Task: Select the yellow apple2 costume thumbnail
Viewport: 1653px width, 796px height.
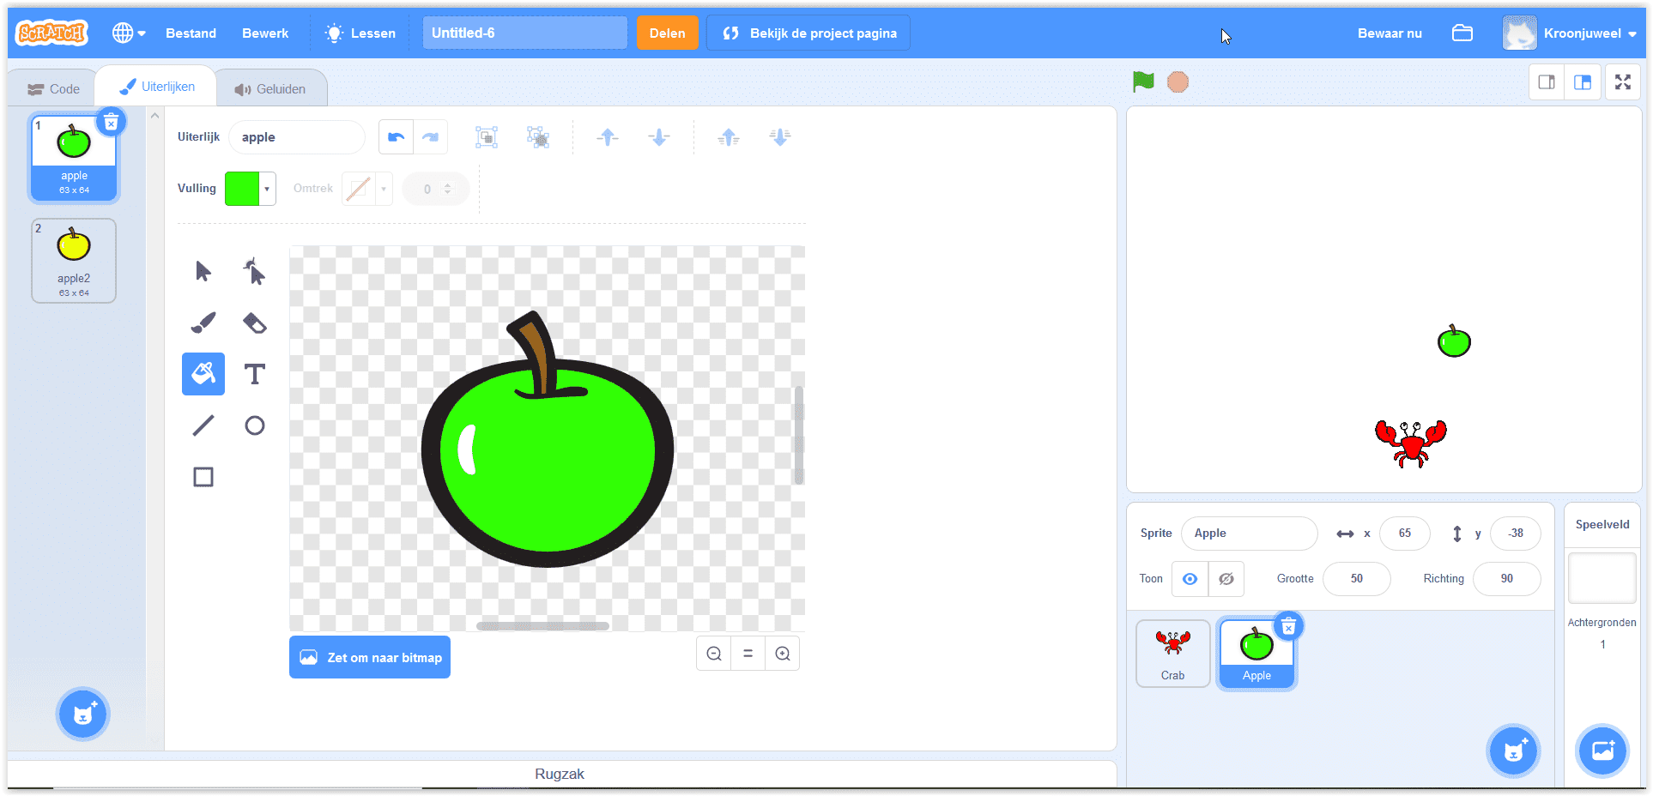Action: 74,261
